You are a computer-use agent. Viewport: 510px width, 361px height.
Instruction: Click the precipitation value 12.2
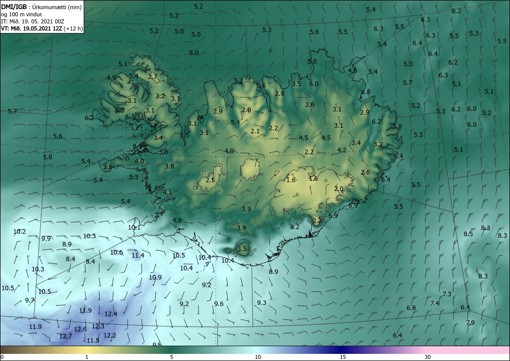click(x=110, y=335)
